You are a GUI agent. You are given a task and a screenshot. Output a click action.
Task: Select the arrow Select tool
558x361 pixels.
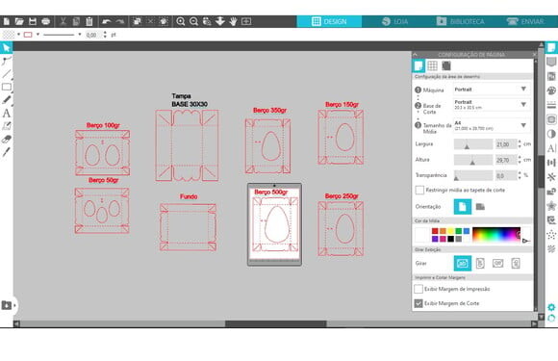pos(7,47)
